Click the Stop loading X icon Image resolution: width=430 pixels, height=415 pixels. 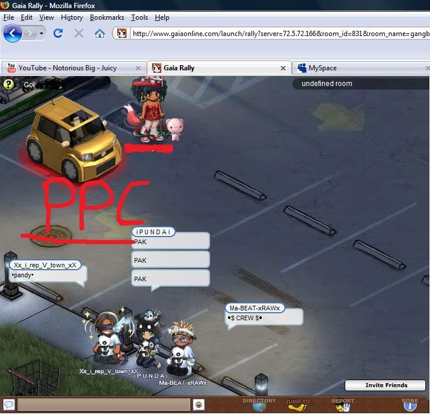tap(79, 33)
